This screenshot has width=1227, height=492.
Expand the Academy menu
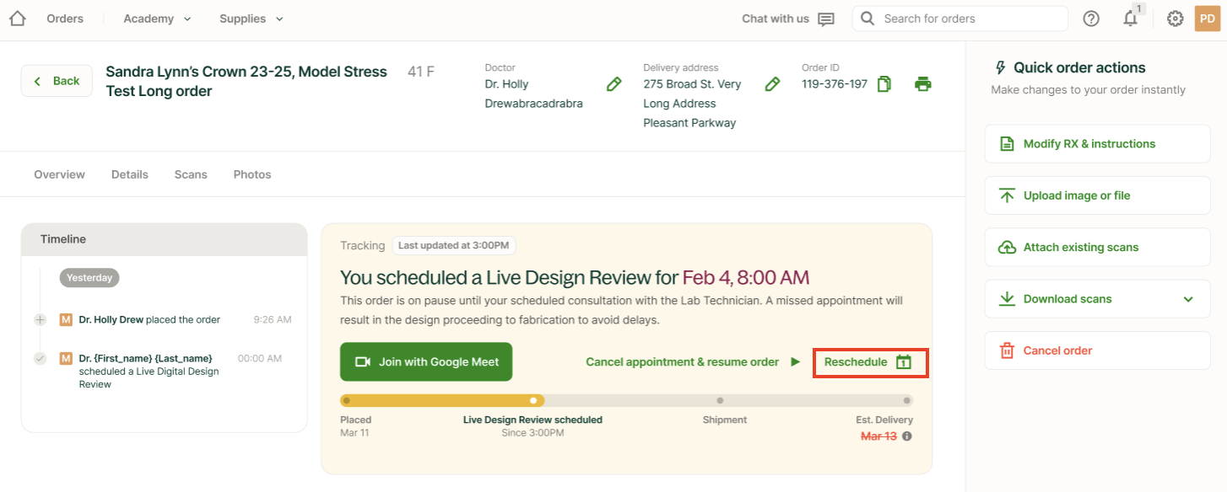187,18
